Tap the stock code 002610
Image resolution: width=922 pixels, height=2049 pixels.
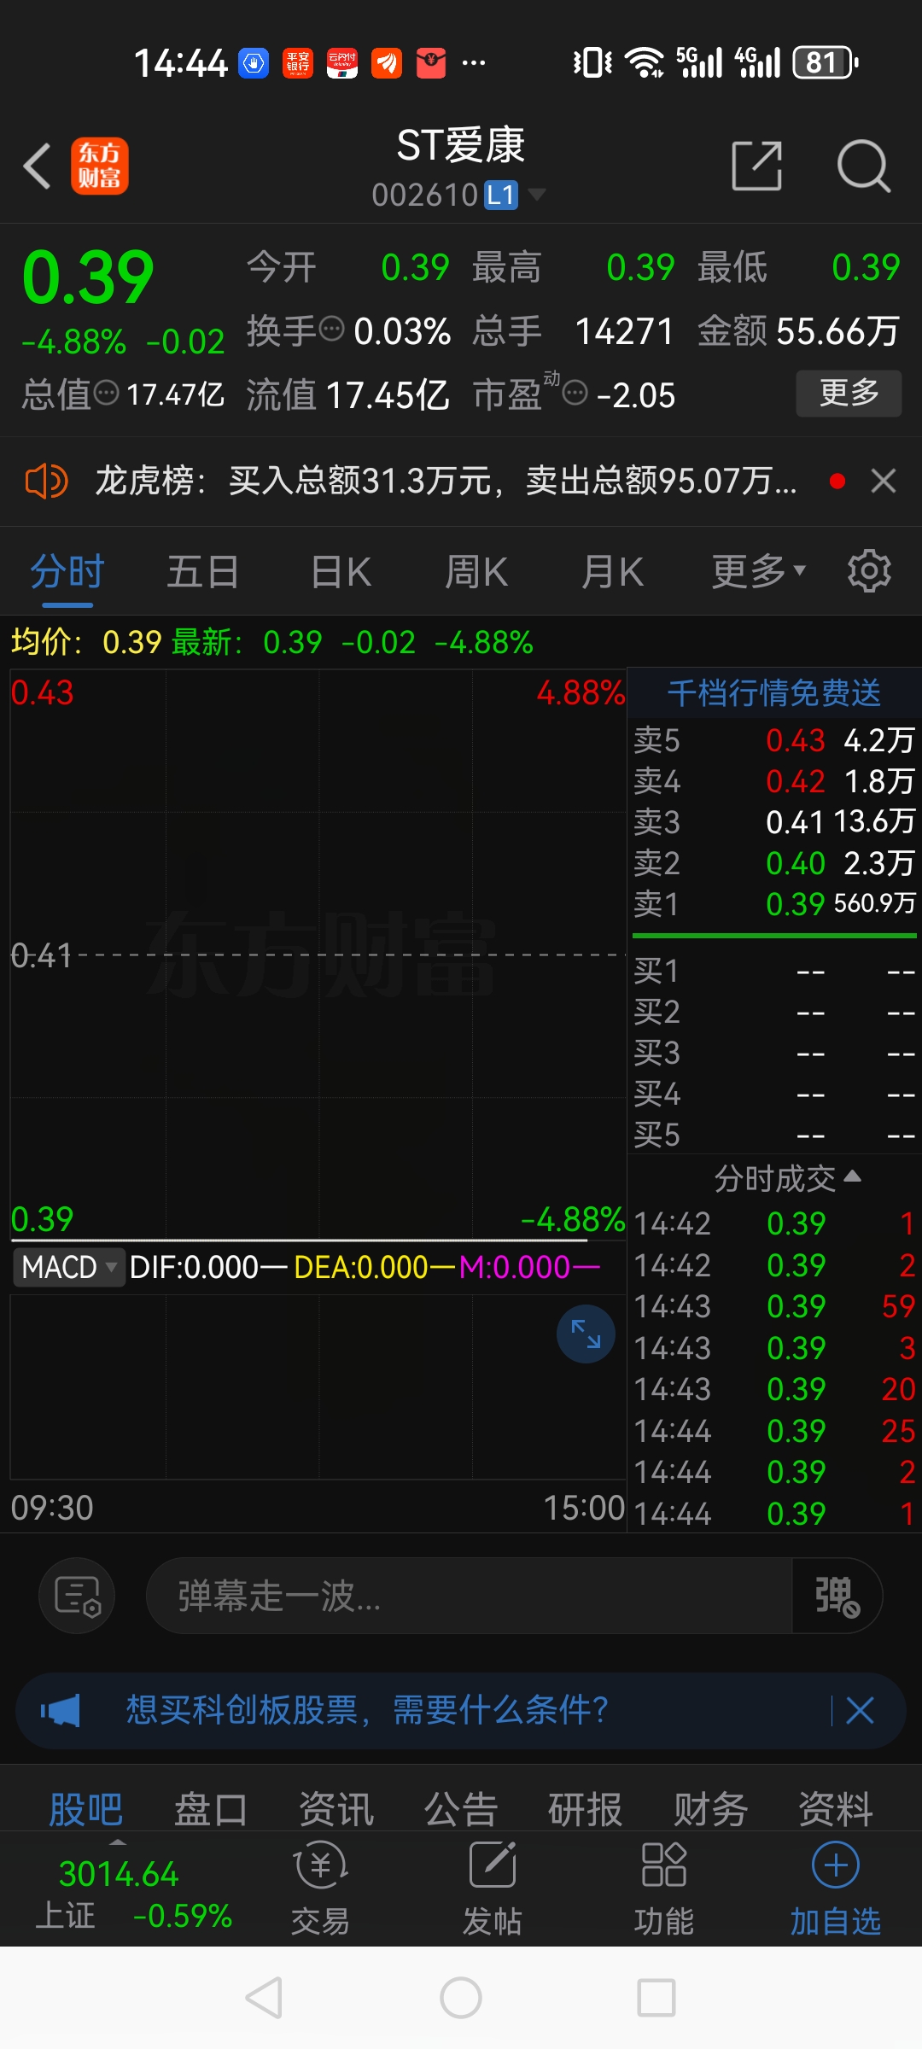[x=424, y=196]
